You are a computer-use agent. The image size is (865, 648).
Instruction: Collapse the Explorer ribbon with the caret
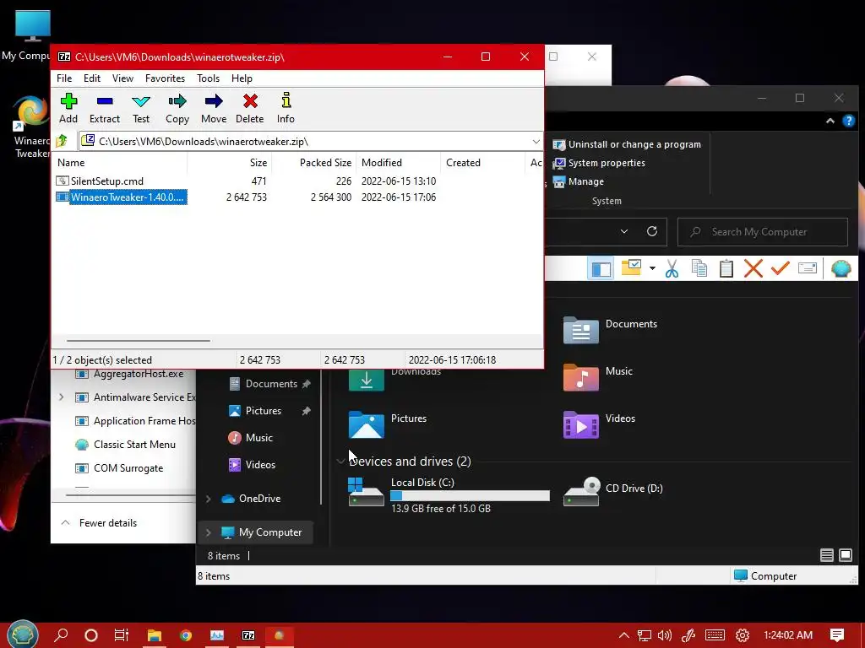click(830, 121)
